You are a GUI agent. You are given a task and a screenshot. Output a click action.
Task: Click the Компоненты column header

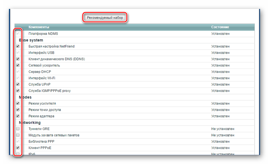tap(39, 27)
